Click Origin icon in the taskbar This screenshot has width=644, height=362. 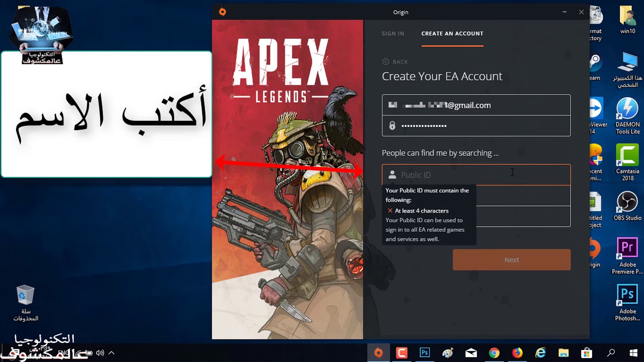tap(378, 353)
